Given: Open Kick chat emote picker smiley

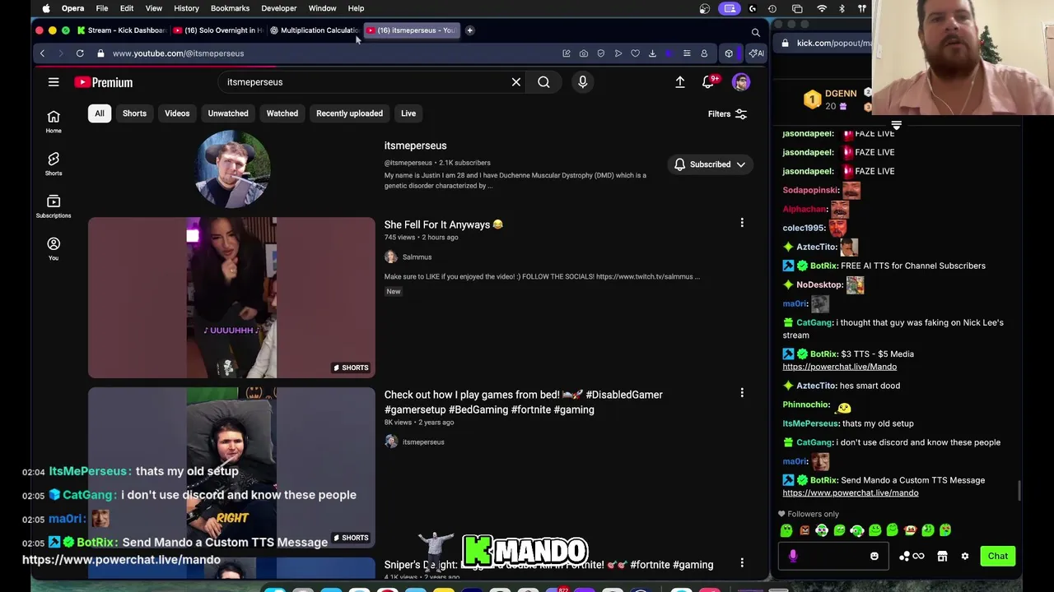Looking at the screenshot, I should point(874,557).
